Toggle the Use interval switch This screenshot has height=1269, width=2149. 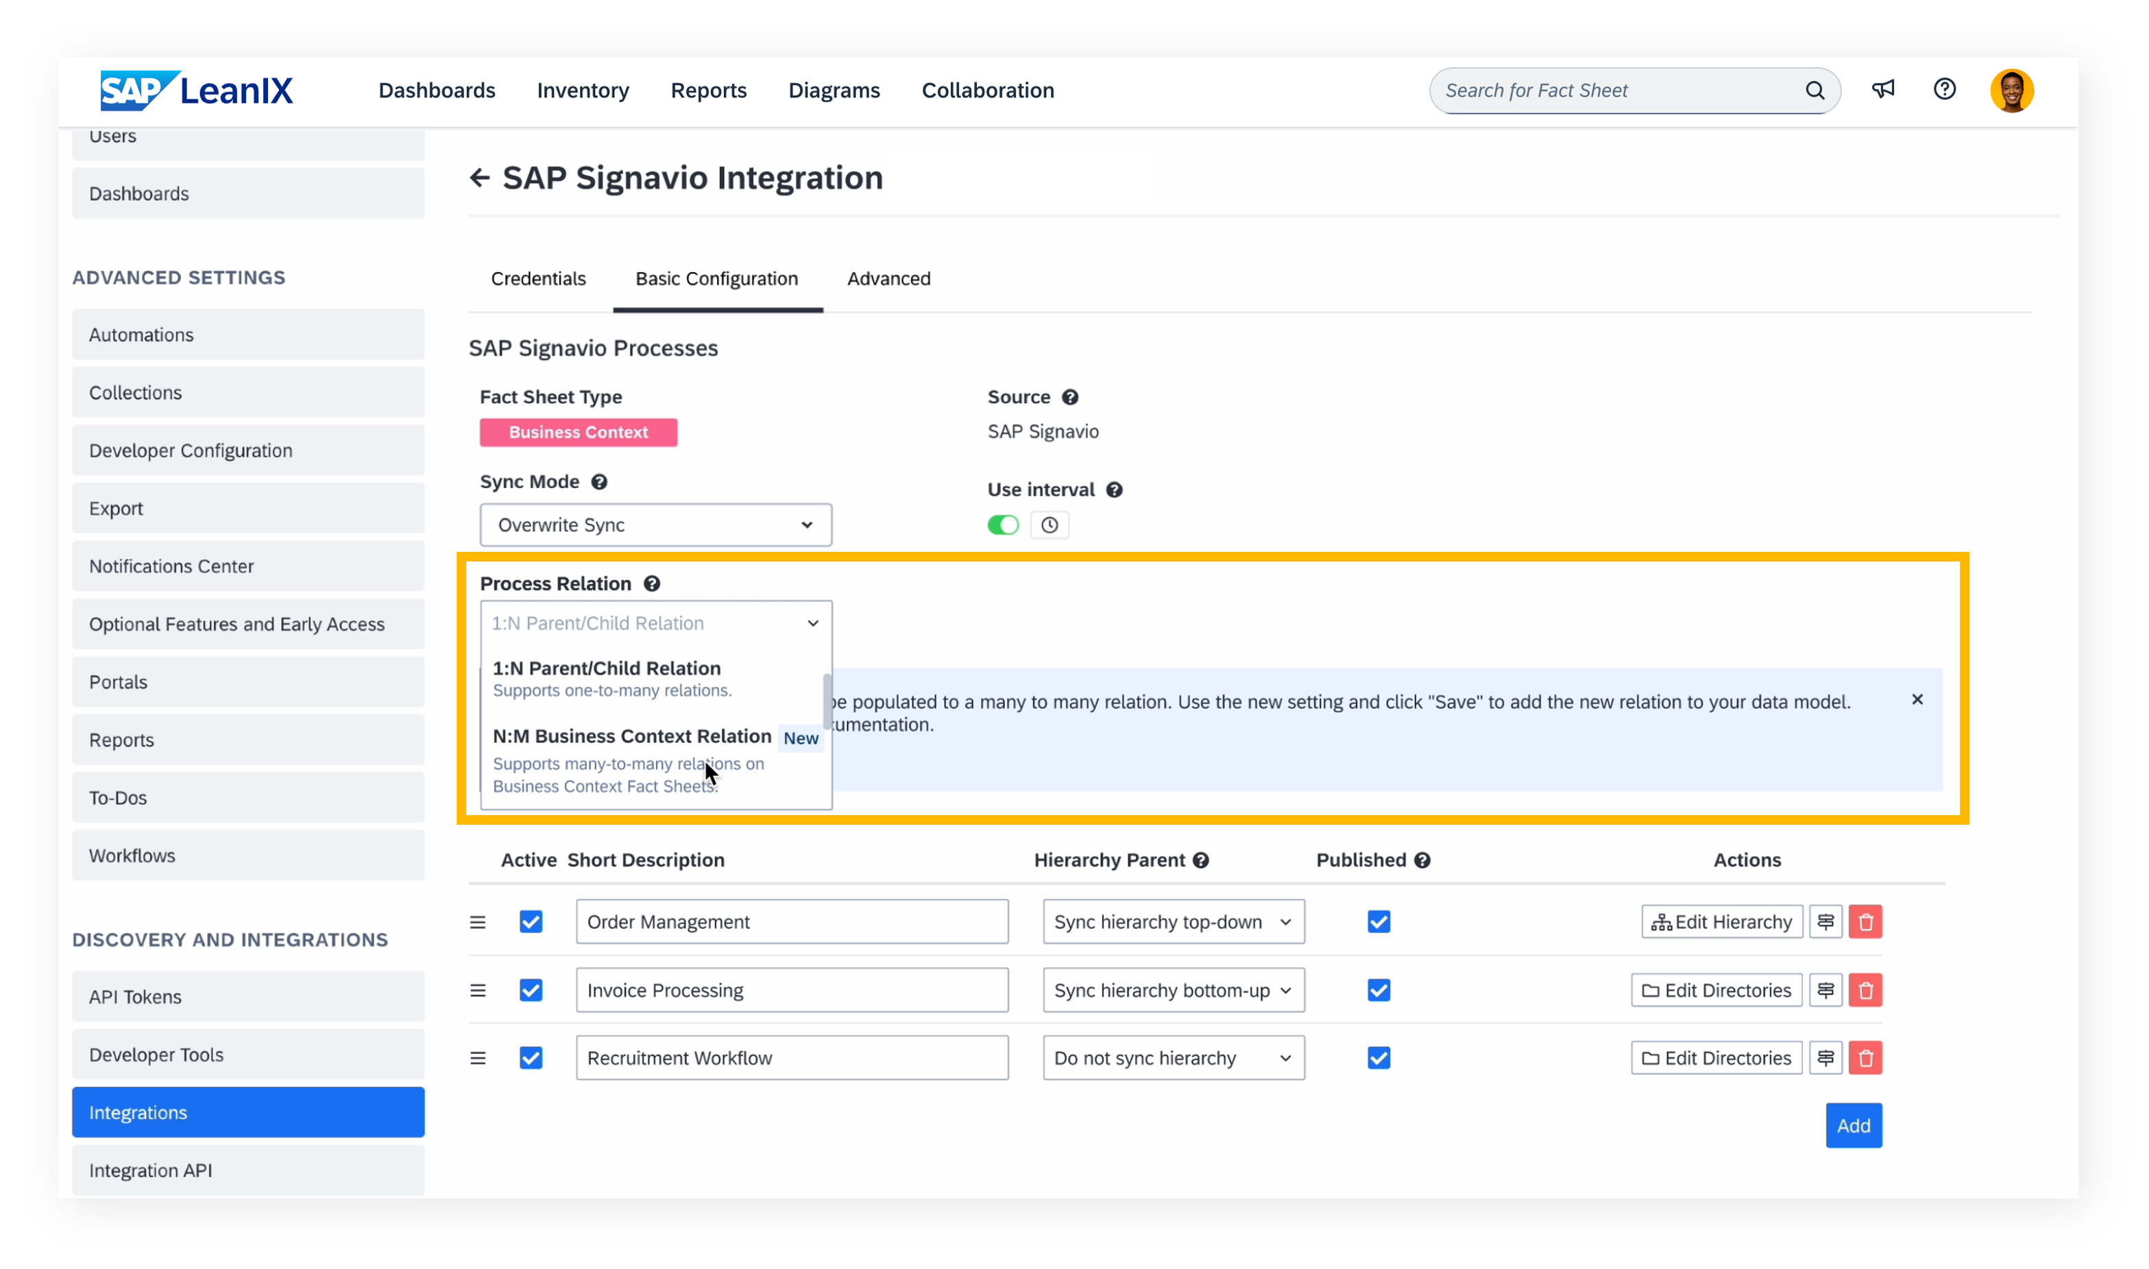(1004, 524)
